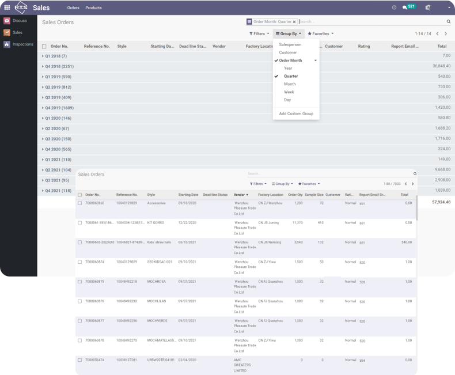Click the search magnifier in overlay Sales Orders
The height and width of the screenshot is (375, 455).
click(x=415, y=173)
